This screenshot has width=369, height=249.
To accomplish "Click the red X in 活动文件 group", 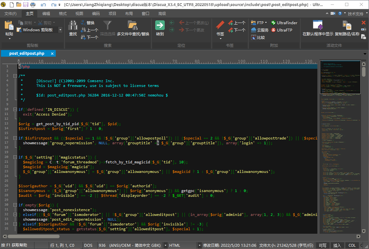I will [x=364, y=23].
